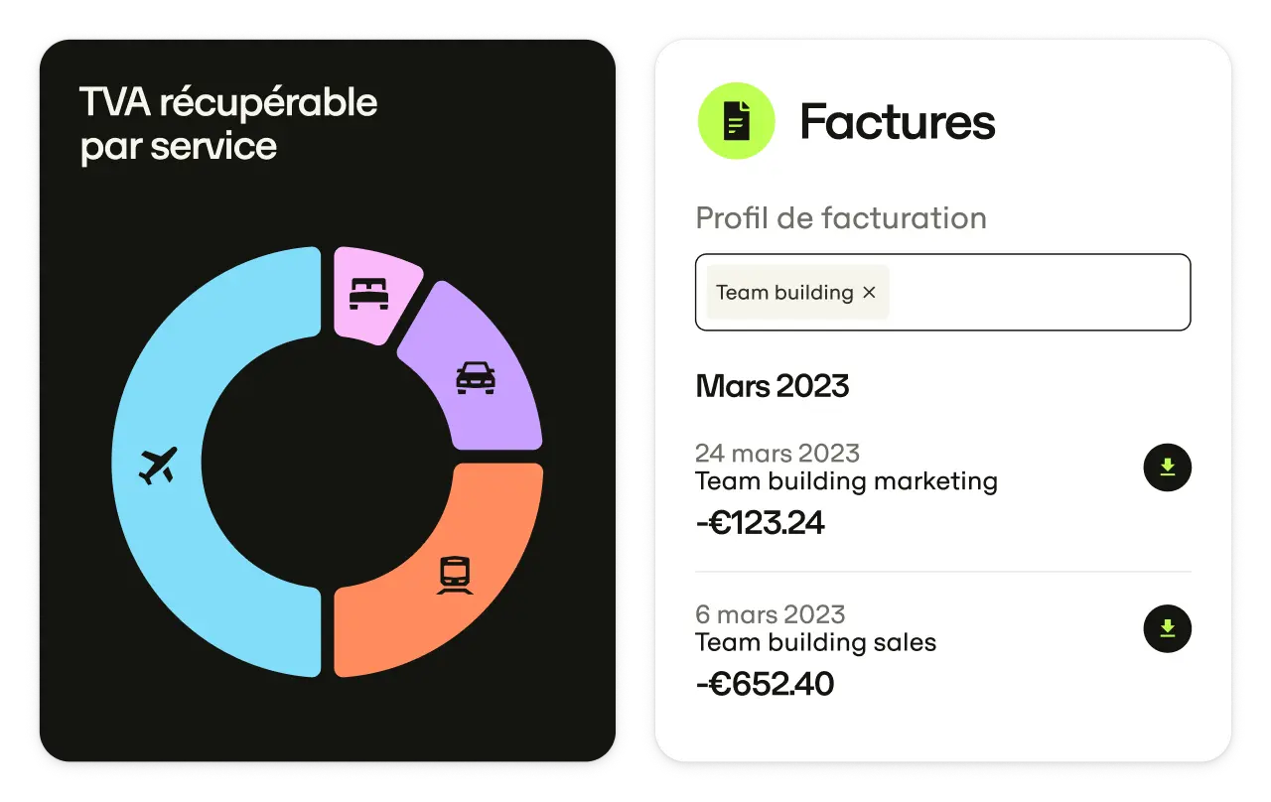Click the Team building tag label
Screen dimensions: 1271x802
[x=784, y=293]
